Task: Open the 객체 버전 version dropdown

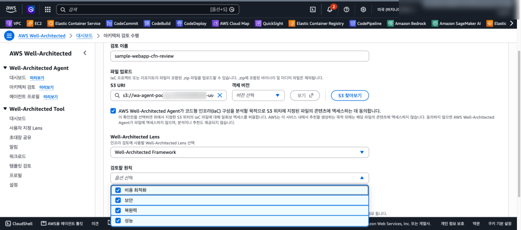Action: (258, 95)
